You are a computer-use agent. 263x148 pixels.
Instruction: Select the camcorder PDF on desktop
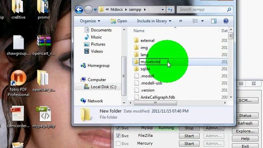18,117
